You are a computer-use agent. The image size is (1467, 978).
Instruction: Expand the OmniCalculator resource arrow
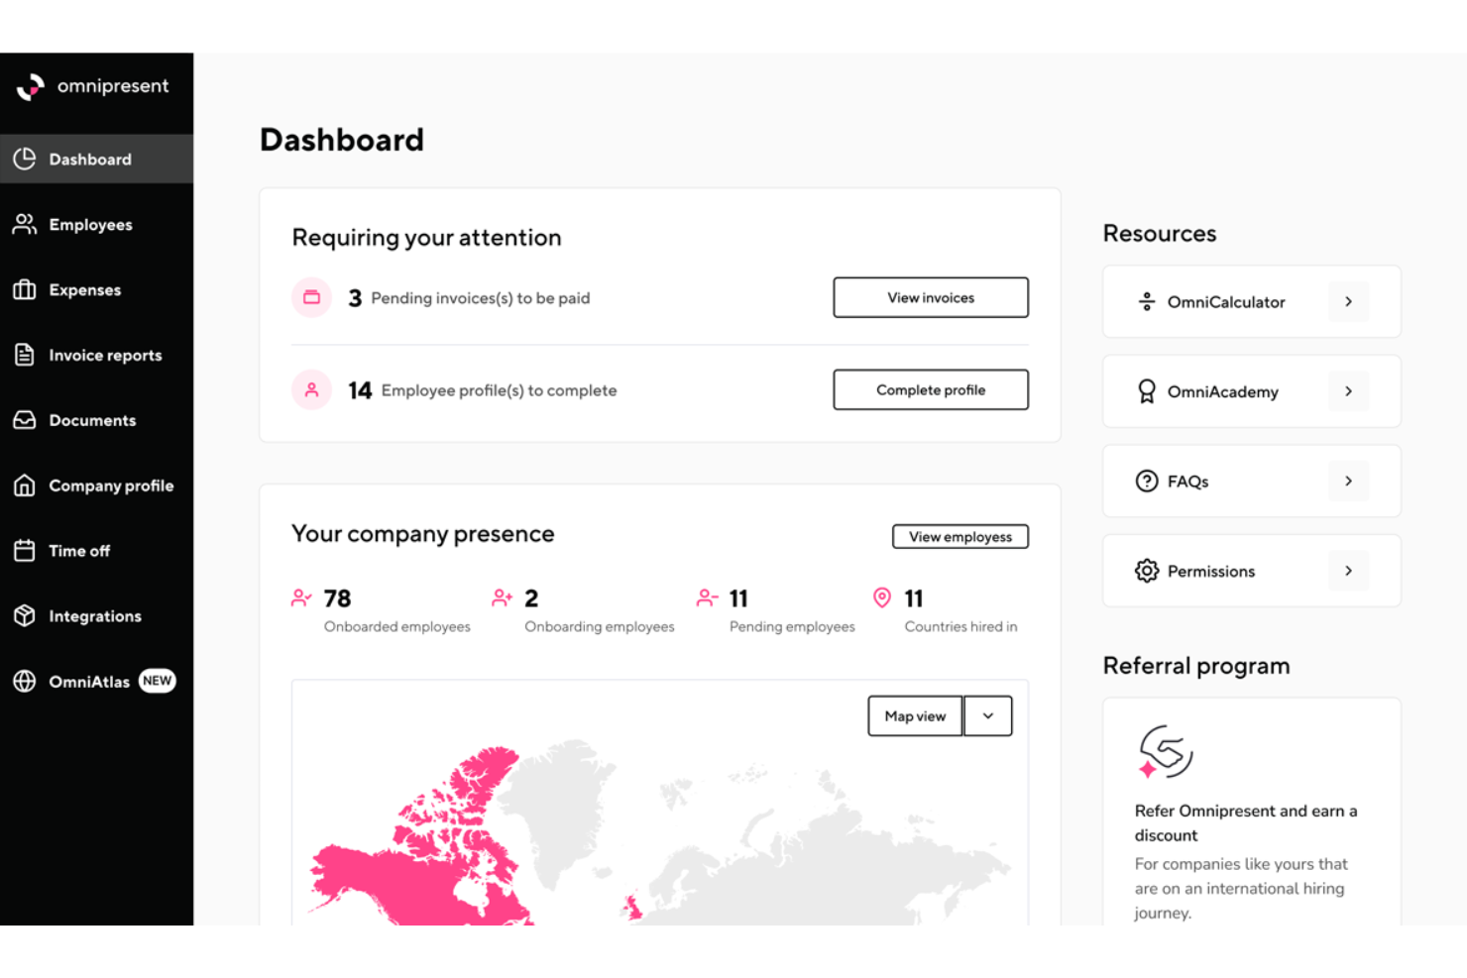click(x=1347, y=301)
